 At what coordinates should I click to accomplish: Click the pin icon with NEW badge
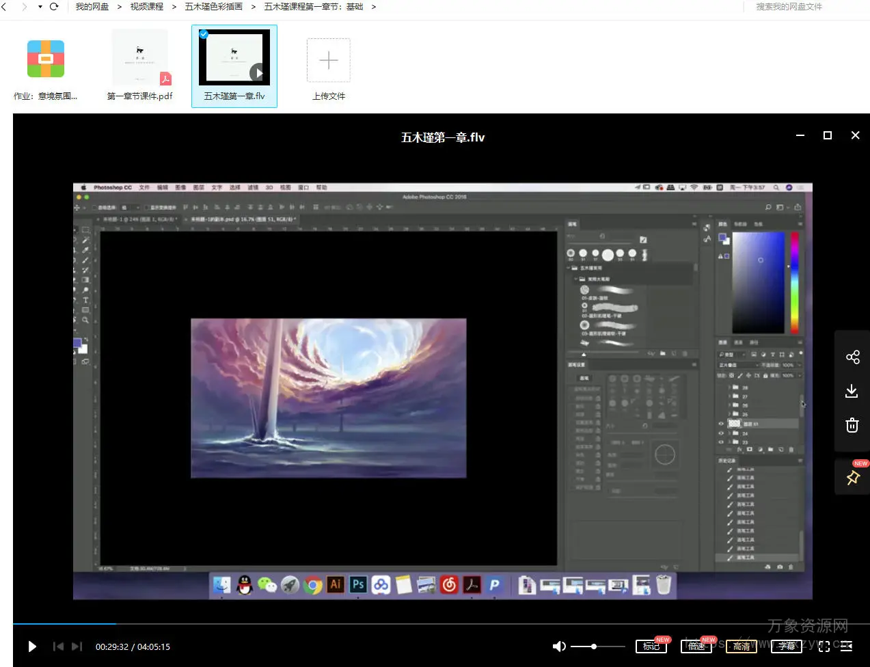point(852,478)
